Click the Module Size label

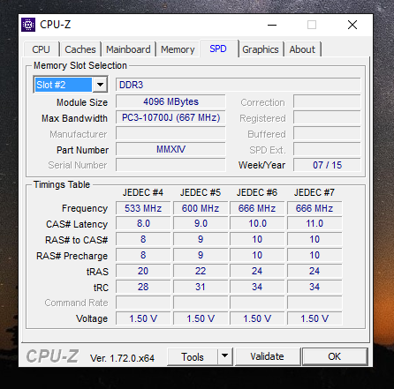[x=82, y=102]
